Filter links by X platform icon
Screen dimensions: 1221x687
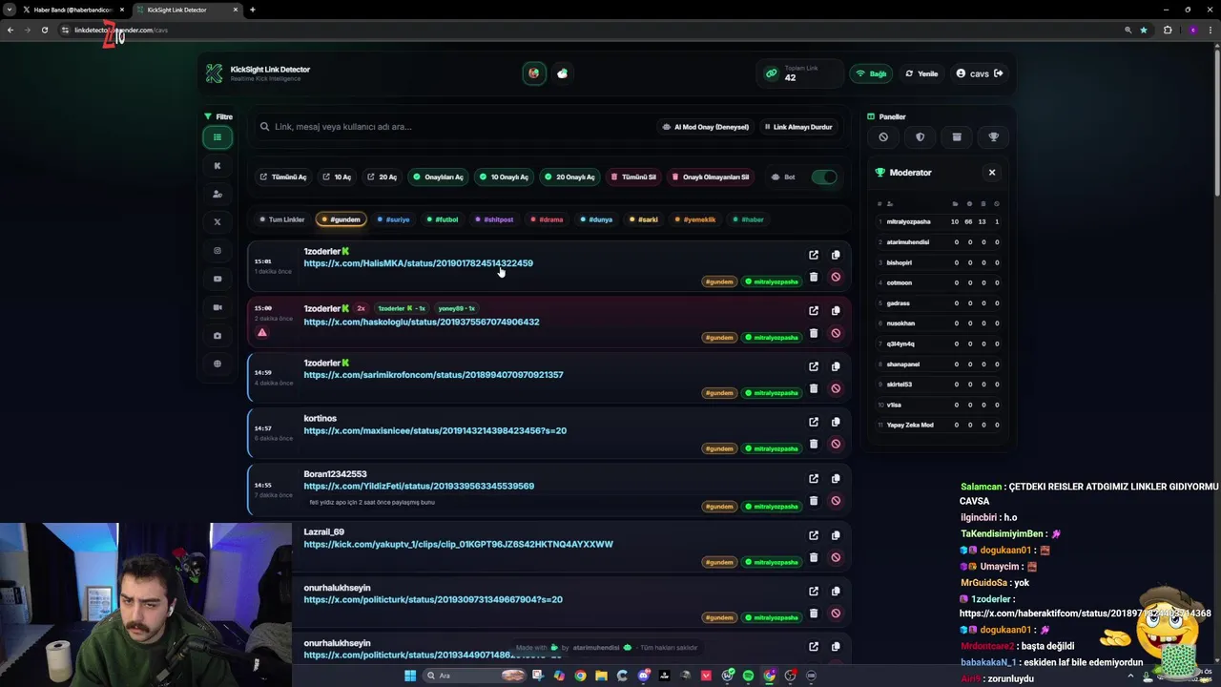pos(217,222)
